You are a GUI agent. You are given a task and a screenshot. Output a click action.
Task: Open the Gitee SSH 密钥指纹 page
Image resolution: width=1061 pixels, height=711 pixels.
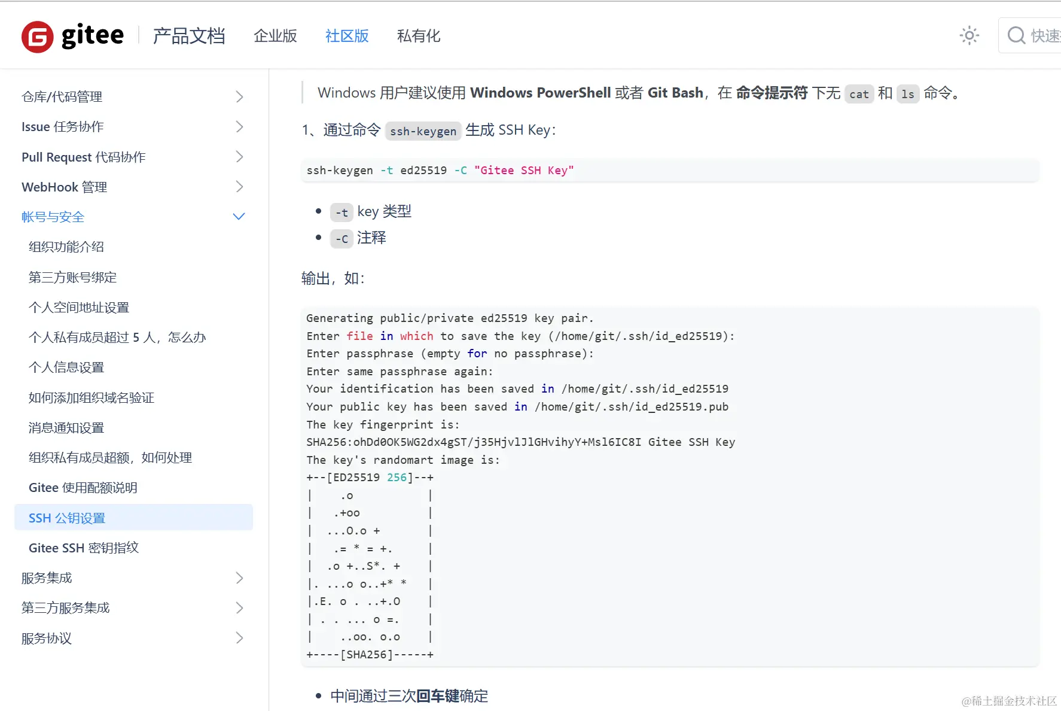[84, 548]
